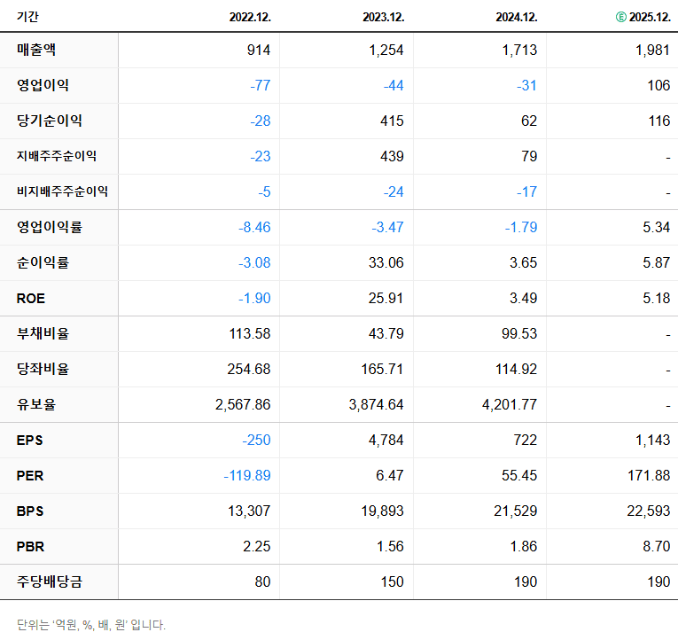
Task: Click the EPS value 4,784
Action: pos(386,441)
